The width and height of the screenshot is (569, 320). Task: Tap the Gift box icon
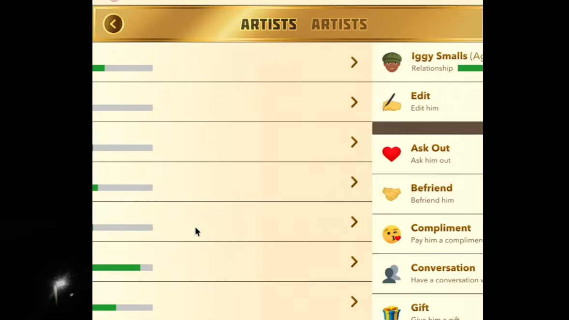click(392, 312)
